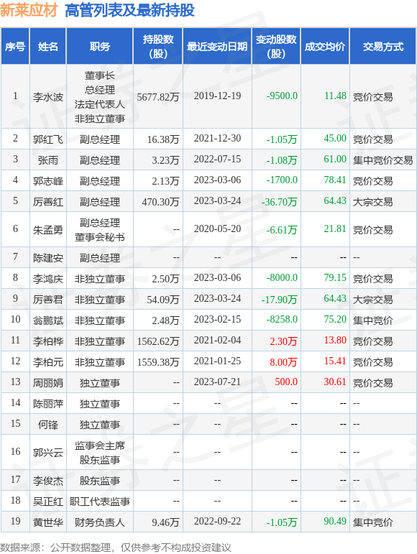Click 大宗交易 in 厉善红 row
This screenshot has width=417, height=554.
tap(373, 202)
